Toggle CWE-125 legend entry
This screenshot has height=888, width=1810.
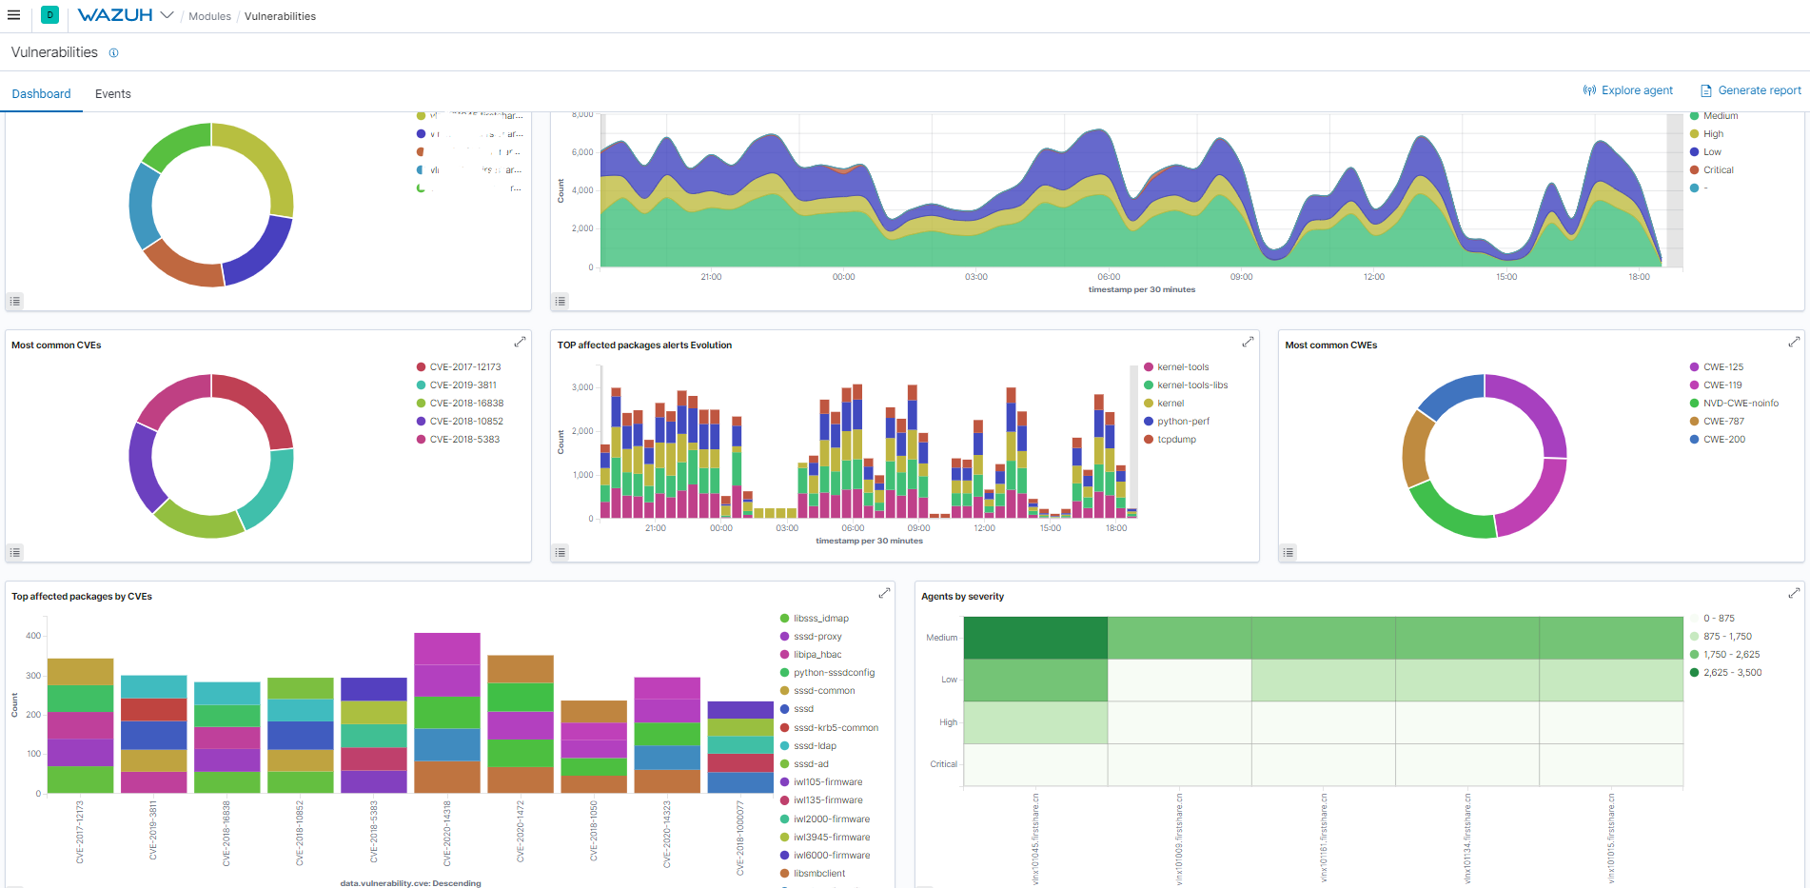[x=1717, y=367]
